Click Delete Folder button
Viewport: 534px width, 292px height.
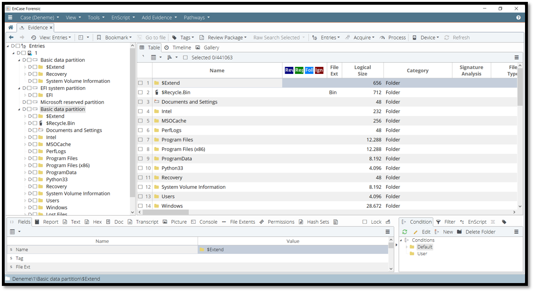point(476,232)
